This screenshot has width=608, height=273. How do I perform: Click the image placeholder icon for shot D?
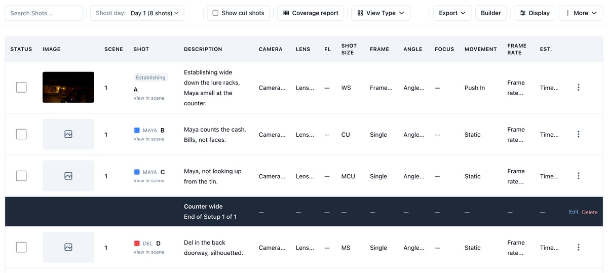tap(68, 247)
